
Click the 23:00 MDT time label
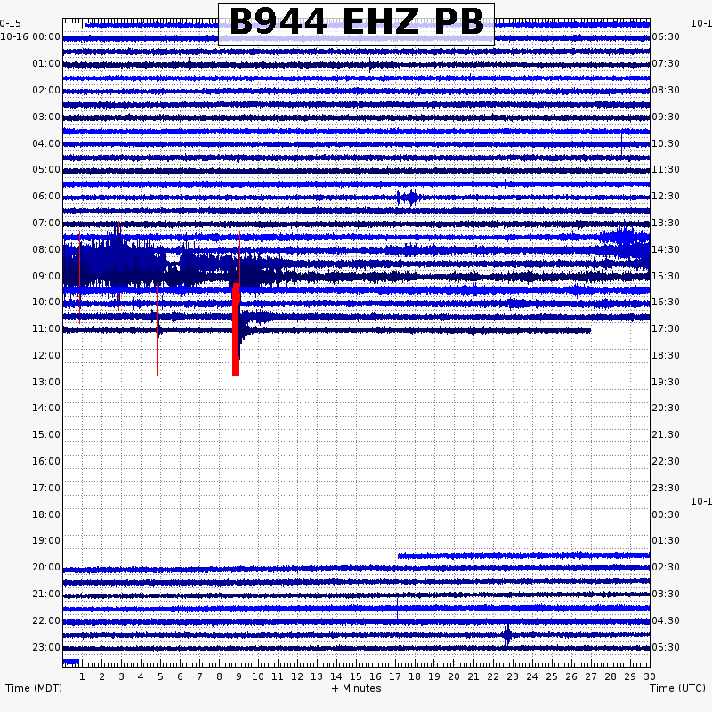(46, 647)
